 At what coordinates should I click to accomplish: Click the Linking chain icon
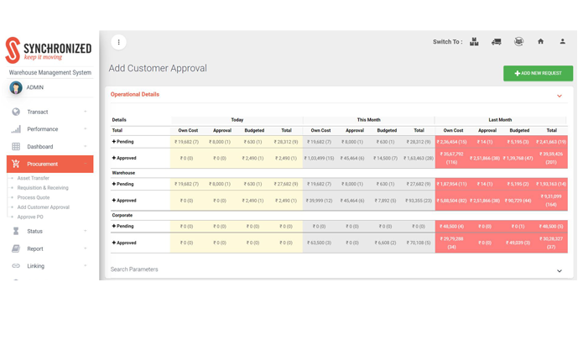coord(16,265)
